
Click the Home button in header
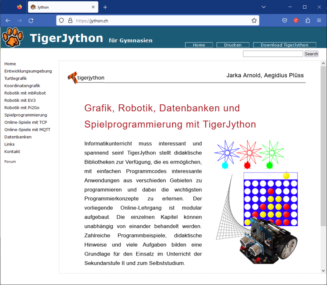(x=199, y=45)
